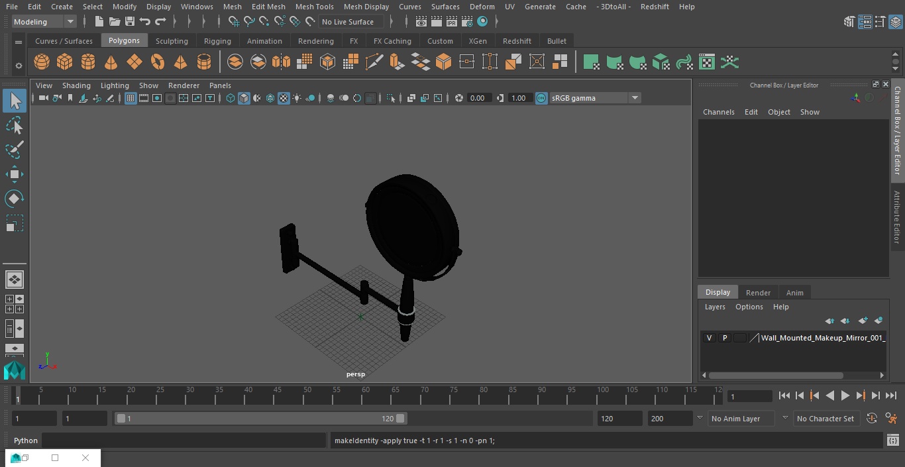Open the Modeling menu set dropdown
The height and width of the screenshot is (467, 905).
pyautogui.click(x=44, y=22)
